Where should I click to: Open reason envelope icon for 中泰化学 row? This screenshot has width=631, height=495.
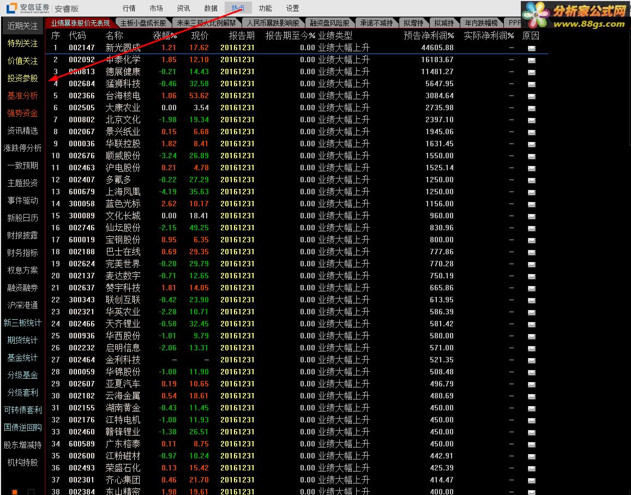pyautogui.click(x=532, y=61)
